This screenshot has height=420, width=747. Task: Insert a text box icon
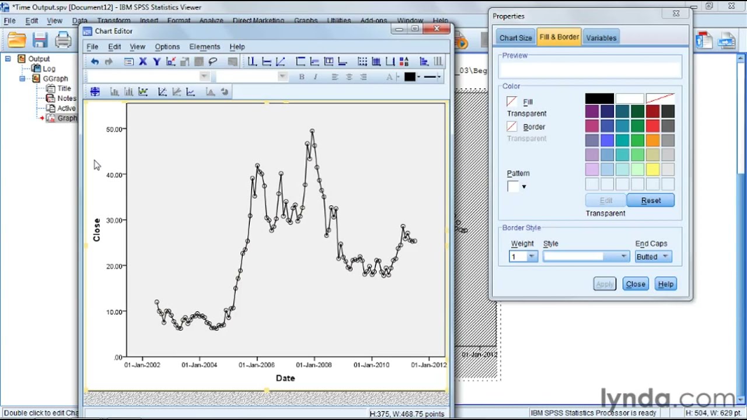329,62
